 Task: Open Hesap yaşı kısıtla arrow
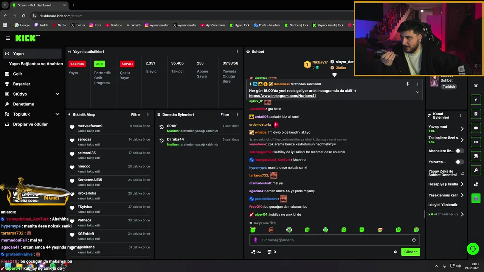click(x=462, y=184)
